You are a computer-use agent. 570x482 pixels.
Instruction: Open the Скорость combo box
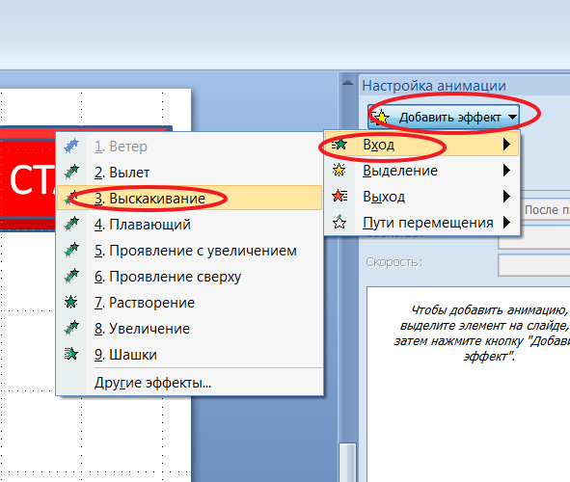point(533,265)
